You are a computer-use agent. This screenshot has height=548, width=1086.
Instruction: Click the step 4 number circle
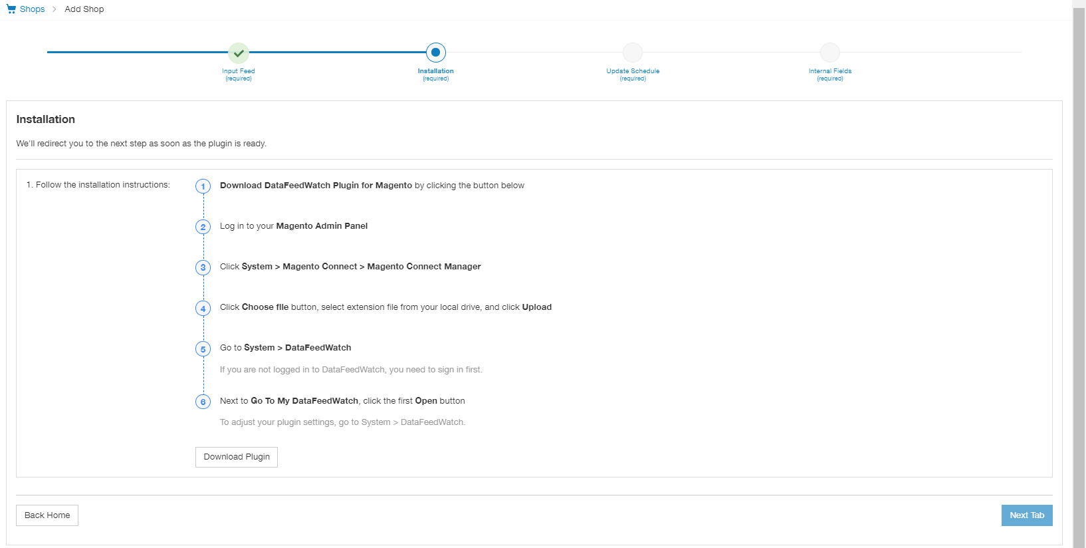point(203,308)
